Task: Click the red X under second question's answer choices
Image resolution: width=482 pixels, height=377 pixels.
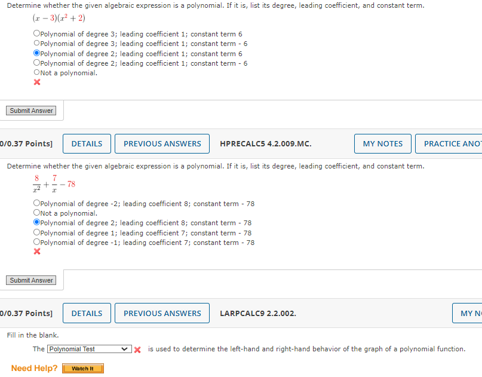Action: pos(36,252)
